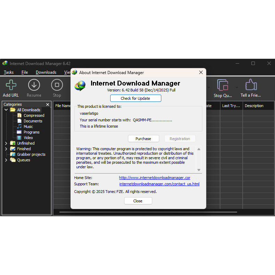Minimize the main IDM window

point(237,63)
